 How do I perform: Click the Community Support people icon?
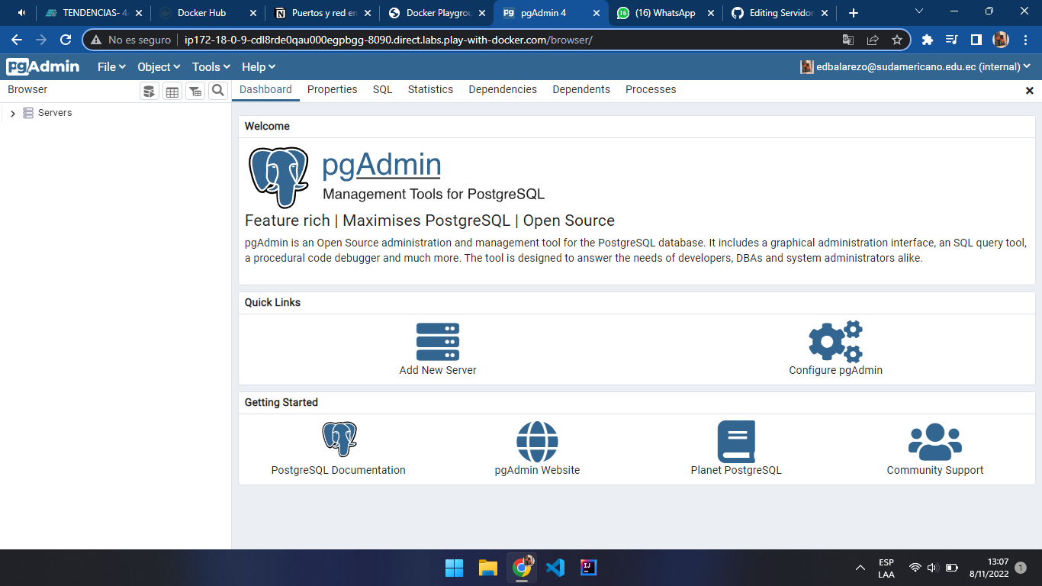(x=935, y=442)
